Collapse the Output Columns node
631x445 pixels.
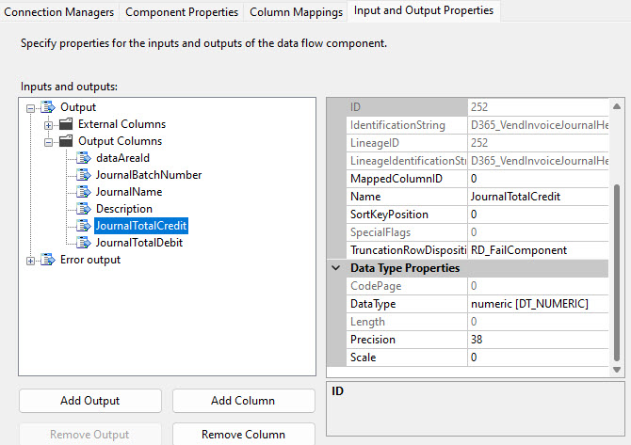click(48, 142)
